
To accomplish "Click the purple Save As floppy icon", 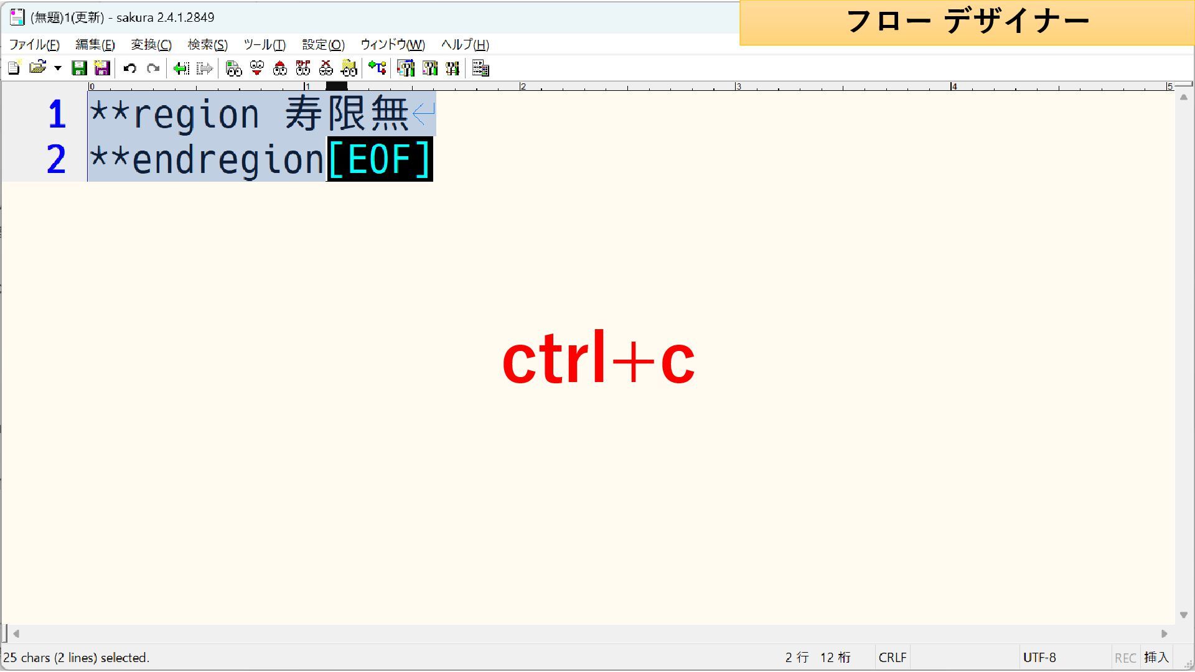I will [102, 68].
